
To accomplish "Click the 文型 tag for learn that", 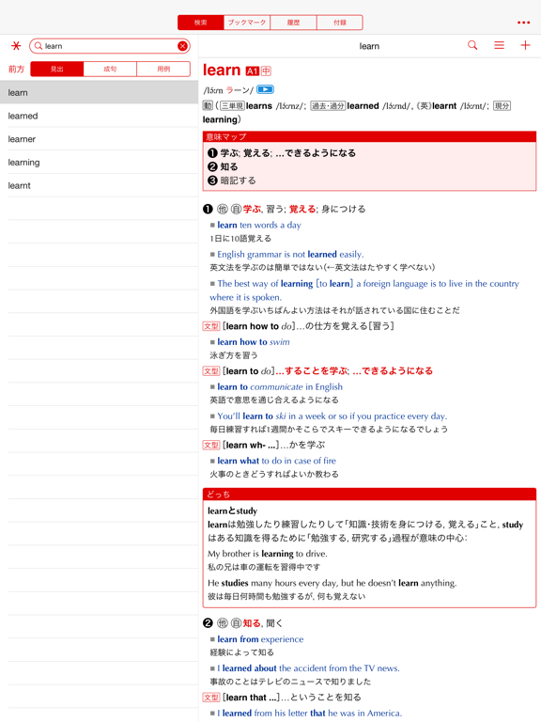I will click(211, 698).
